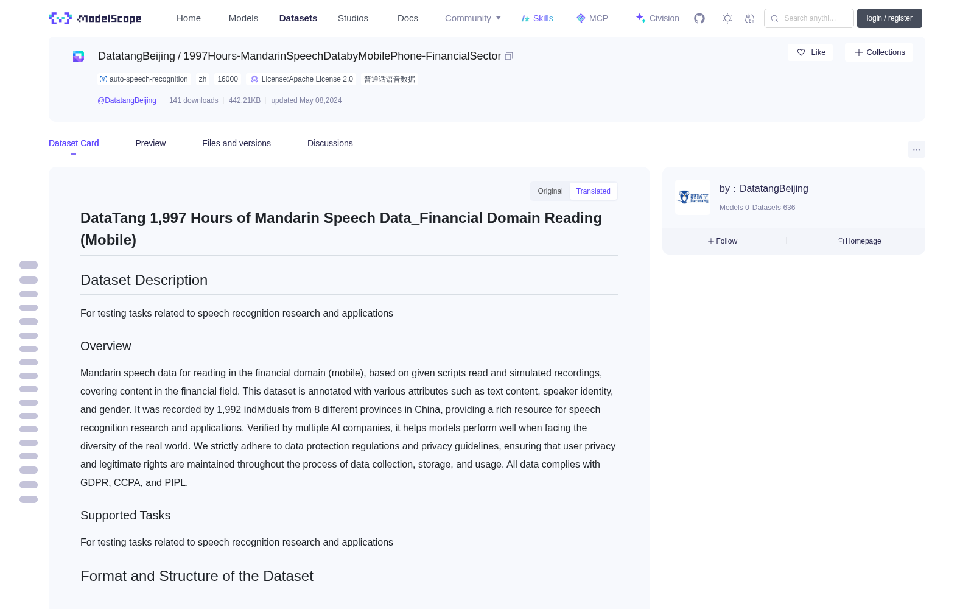Expand the Community dropdown menu

tap(473, 18)
